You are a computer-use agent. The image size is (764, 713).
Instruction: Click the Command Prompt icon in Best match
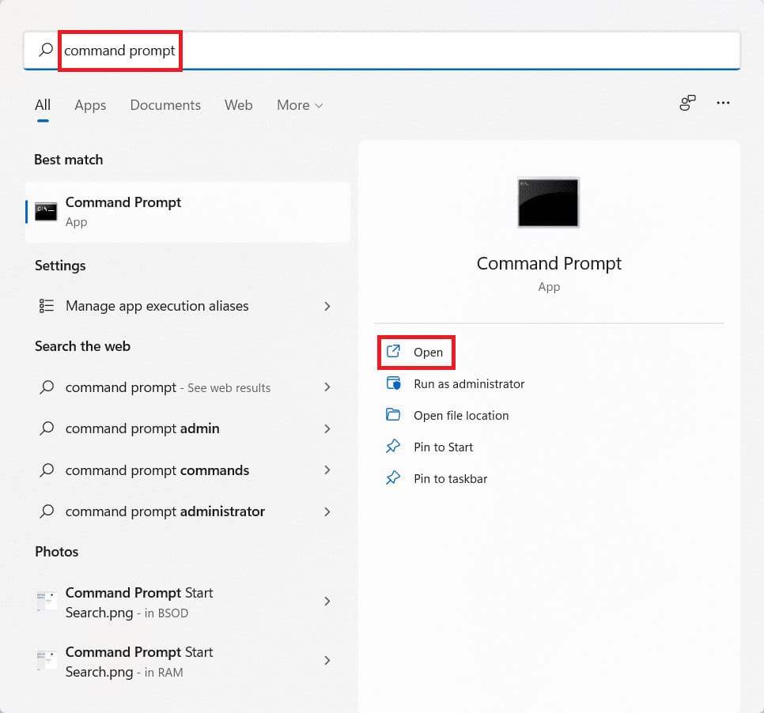pyautogui.click(x=46, y=211)
